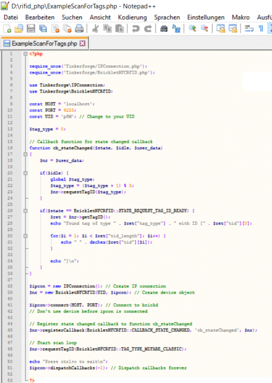The height and width of the screenshot is (383, 272).
Task: Close the ExampleScanForTags.php tab
Action: pos(83,43)
